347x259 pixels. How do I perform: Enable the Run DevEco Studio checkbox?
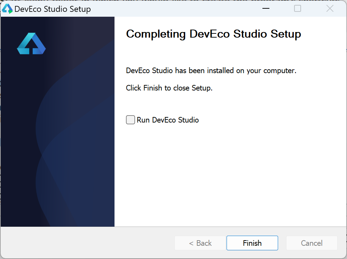point(131,120)
